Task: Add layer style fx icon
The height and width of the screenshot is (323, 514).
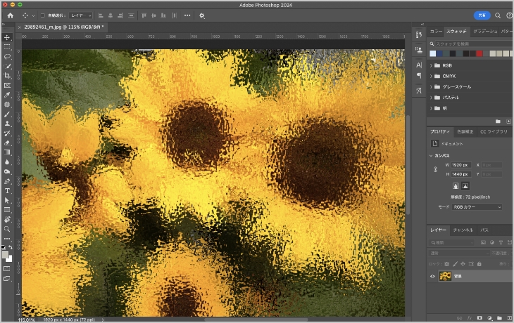Action: coord(470,318)
